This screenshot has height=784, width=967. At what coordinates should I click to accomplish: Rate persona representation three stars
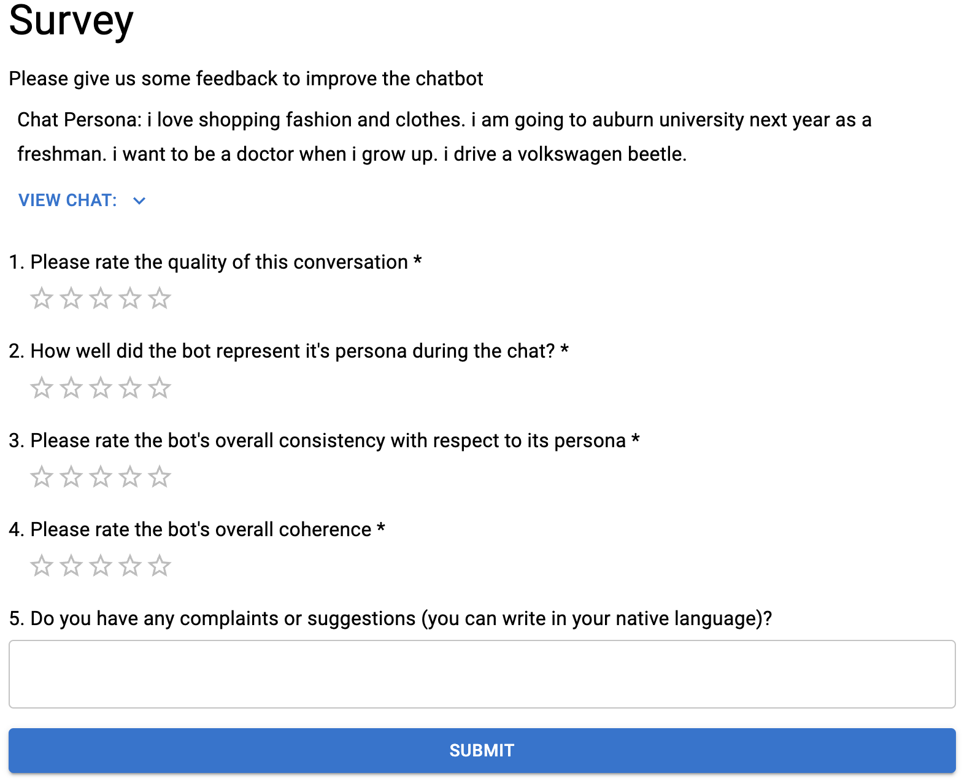(x=101, y=388)
